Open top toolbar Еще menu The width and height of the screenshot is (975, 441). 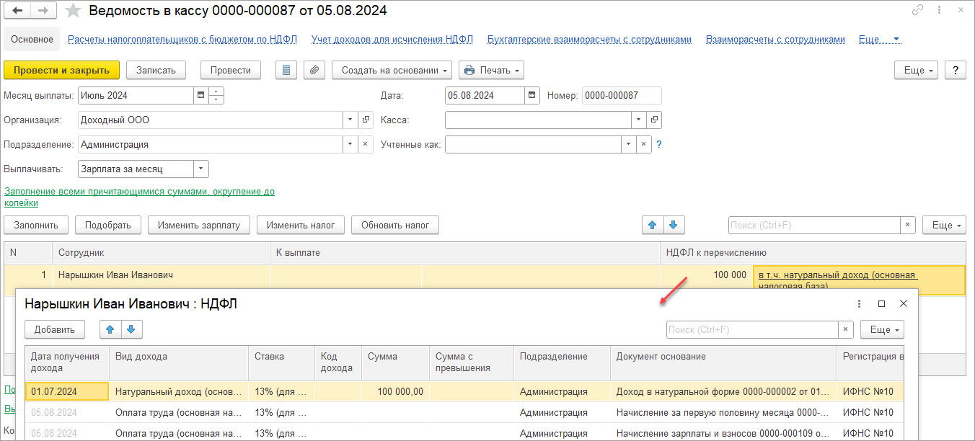coord(917,70)
